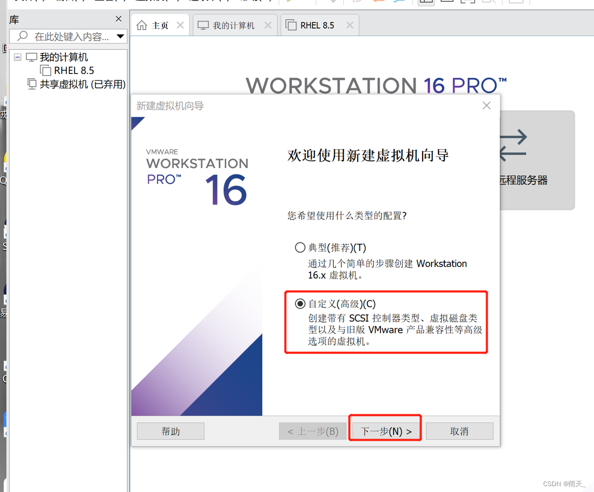This screenshot has height=492, width=594.
Task: Click the 帮助 button in wizard
Action: coord(170,431)
